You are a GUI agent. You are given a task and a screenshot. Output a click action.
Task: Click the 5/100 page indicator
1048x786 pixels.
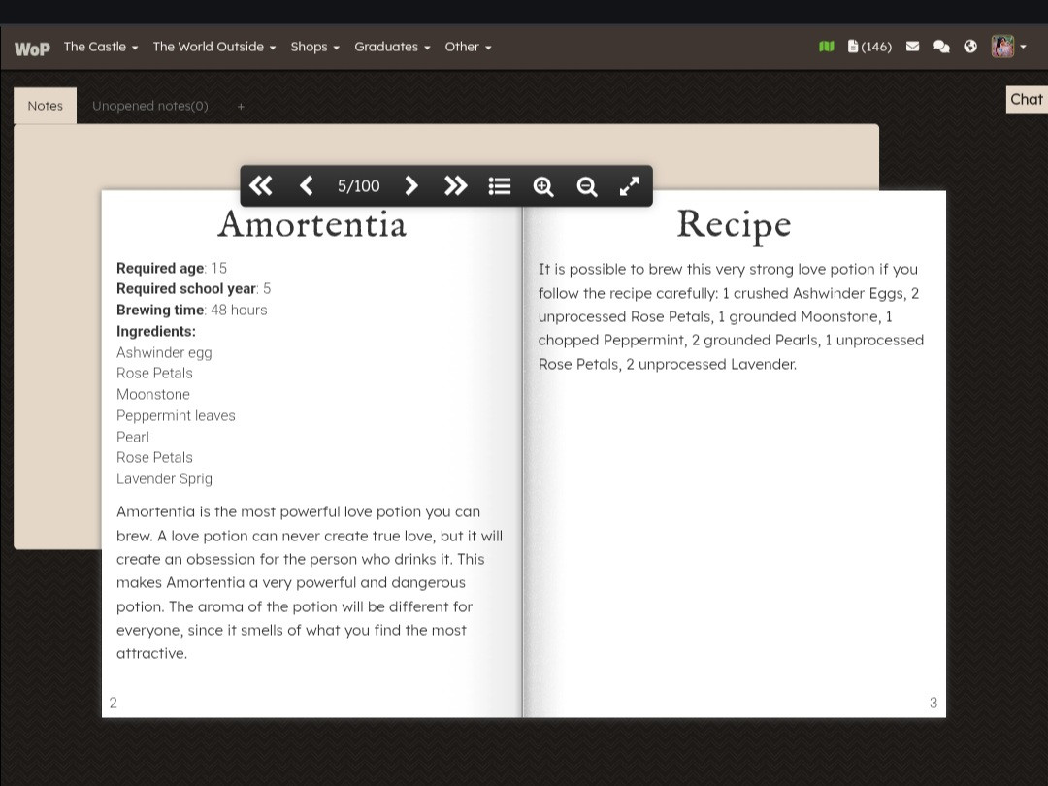(x=358, y=185)
